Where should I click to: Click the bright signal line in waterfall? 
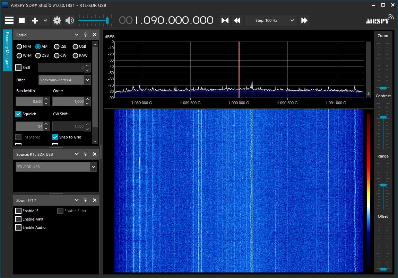point(252,191)
